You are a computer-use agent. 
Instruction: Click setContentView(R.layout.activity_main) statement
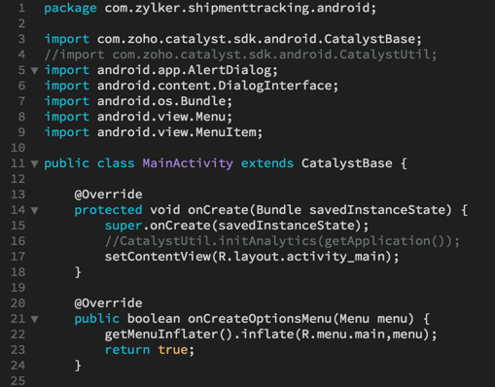(x=252, y=257)
